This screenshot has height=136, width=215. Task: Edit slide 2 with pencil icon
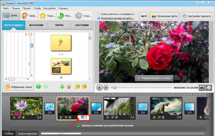point(66,117)
